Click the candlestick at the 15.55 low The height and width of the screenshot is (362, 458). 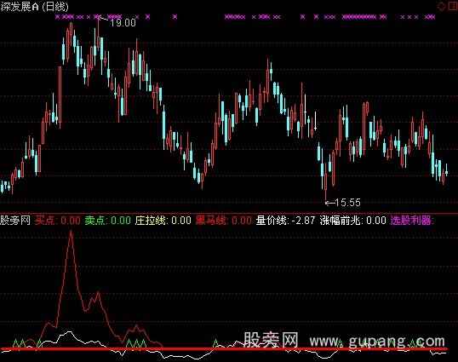point(326,181)
